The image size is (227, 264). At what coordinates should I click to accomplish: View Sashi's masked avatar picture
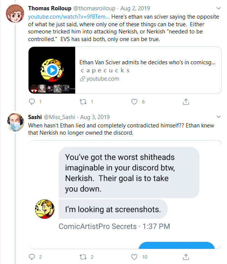15,122
